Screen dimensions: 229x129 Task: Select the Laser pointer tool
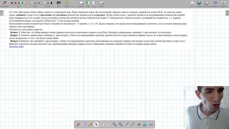click(127, 124)
